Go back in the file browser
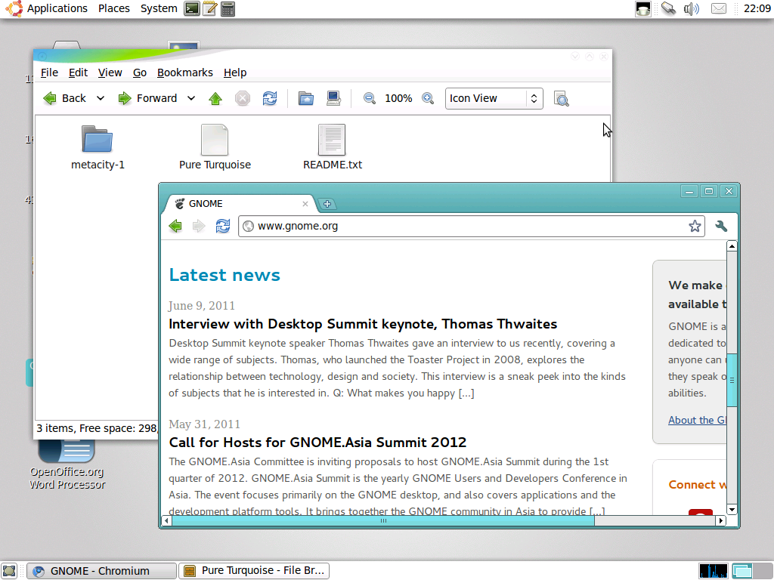The height and width of the screenshot is (580, 774). point(65,98)
